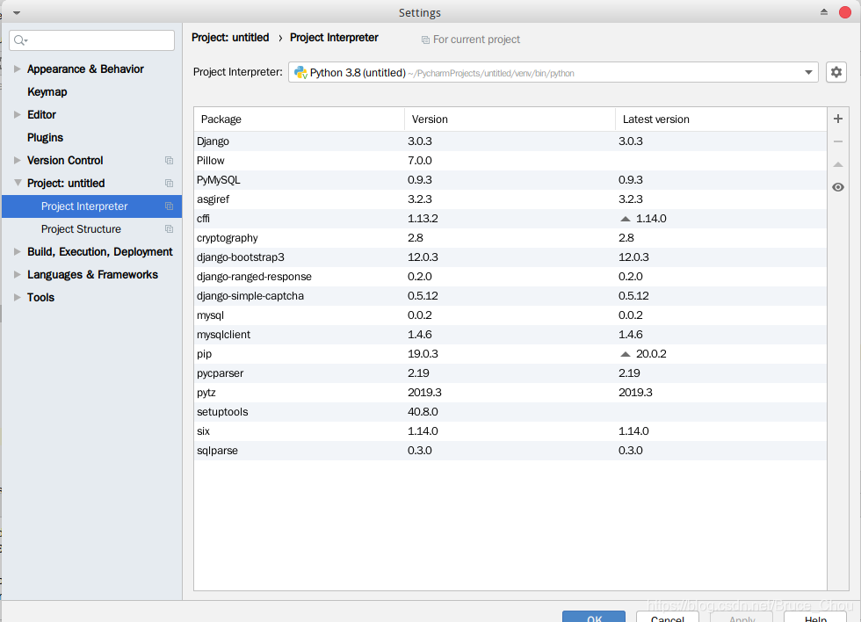Click cffi upgrade arrow for 1.14.0
Viewport: 861px width, 622px height.
[625, 219]
